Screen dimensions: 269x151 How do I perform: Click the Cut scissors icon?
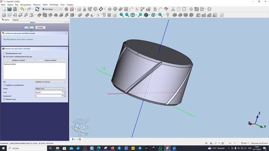(x=173, y=9)
